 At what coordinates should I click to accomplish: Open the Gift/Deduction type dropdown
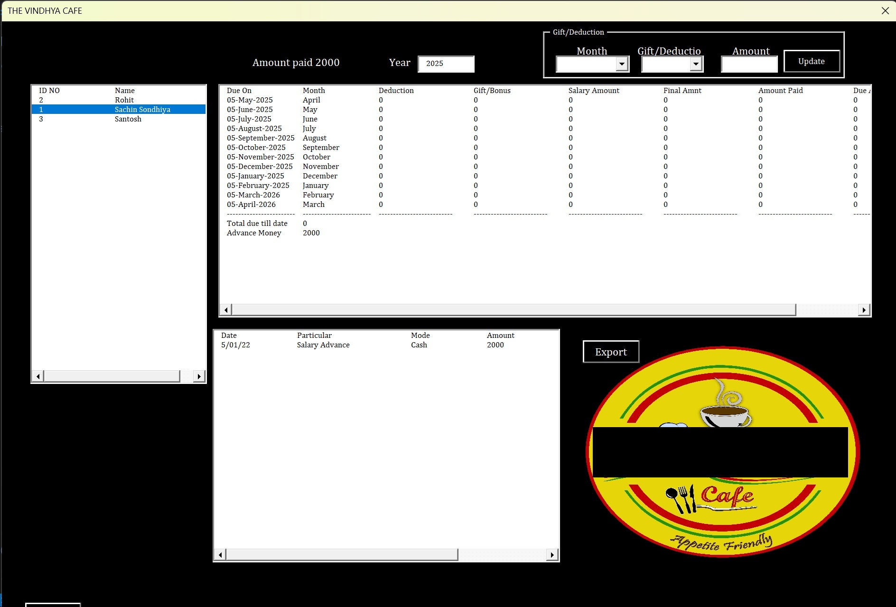click(x=671, y=64)
